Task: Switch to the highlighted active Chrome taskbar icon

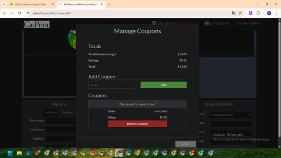Action: point(119,153)
